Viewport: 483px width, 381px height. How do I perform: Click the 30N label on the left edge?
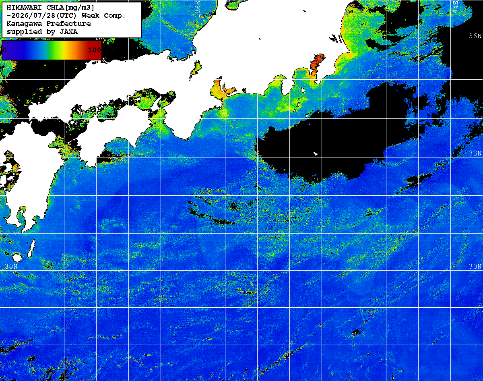[x=11, y=267]
